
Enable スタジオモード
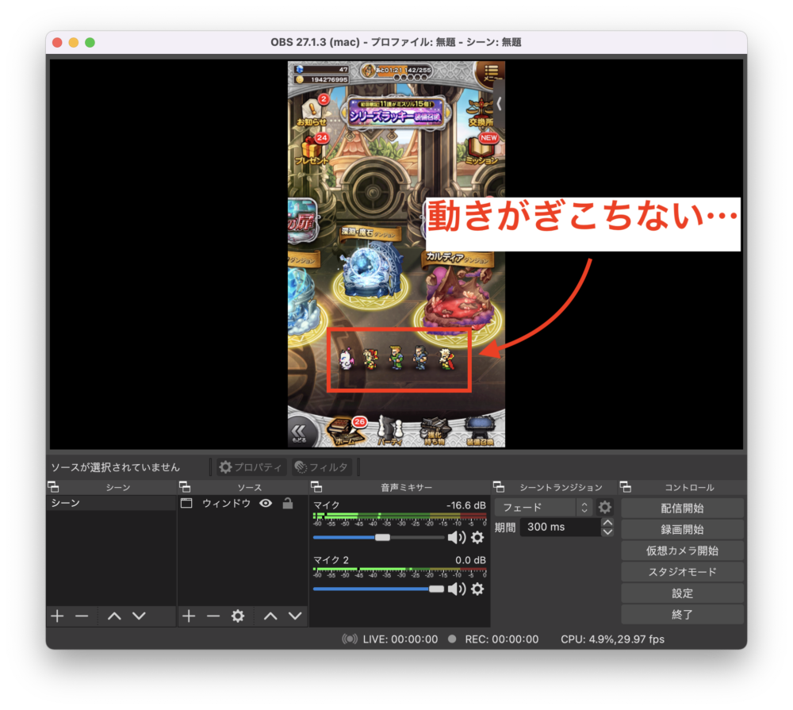[682, 572]
